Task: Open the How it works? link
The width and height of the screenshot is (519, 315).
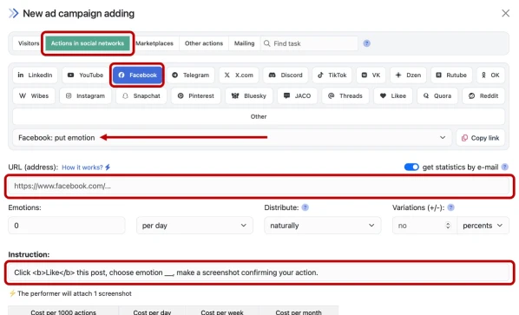Action: click(x=86, y=167)
